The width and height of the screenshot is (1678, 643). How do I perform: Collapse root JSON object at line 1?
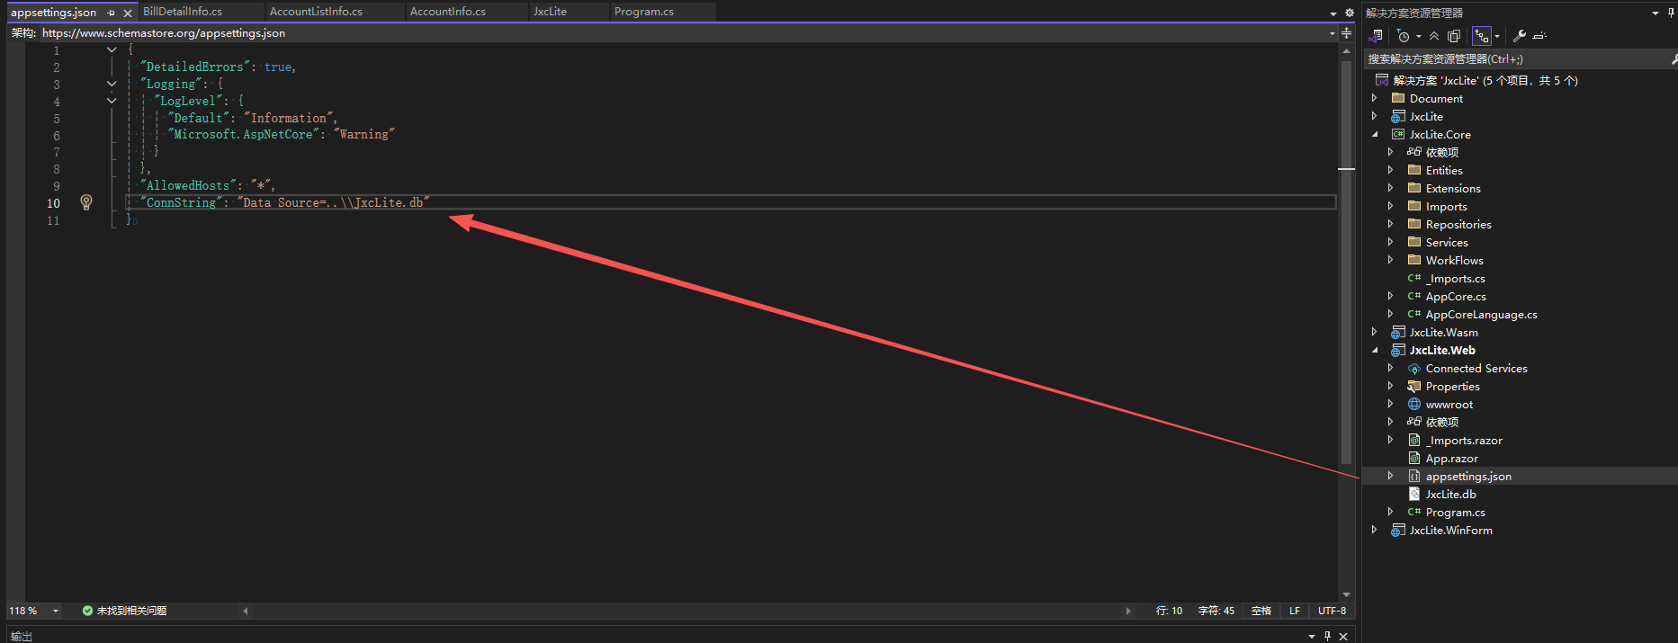point(112,50)
